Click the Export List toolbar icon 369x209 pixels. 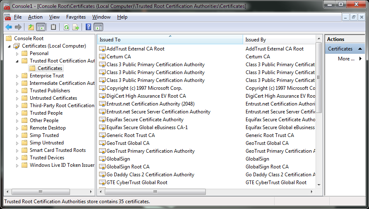pyautogui.click(x=76, y=27)
